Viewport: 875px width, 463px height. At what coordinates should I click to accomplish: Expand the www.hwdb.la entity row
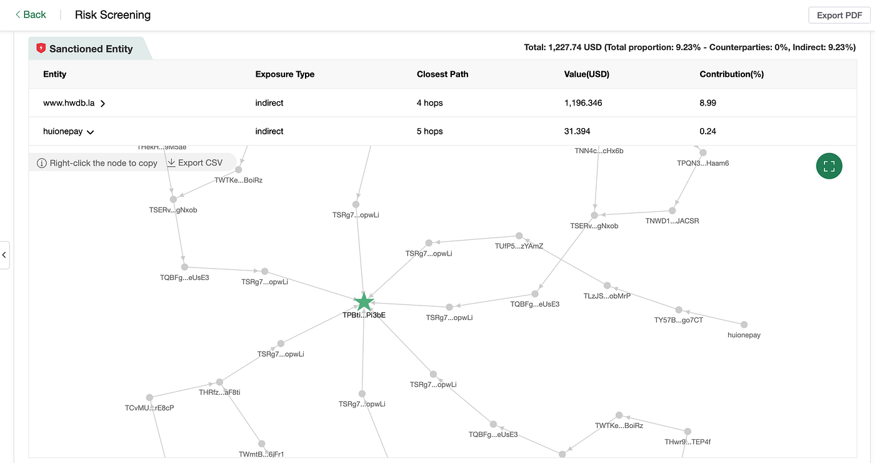click(x=102, y=103)
